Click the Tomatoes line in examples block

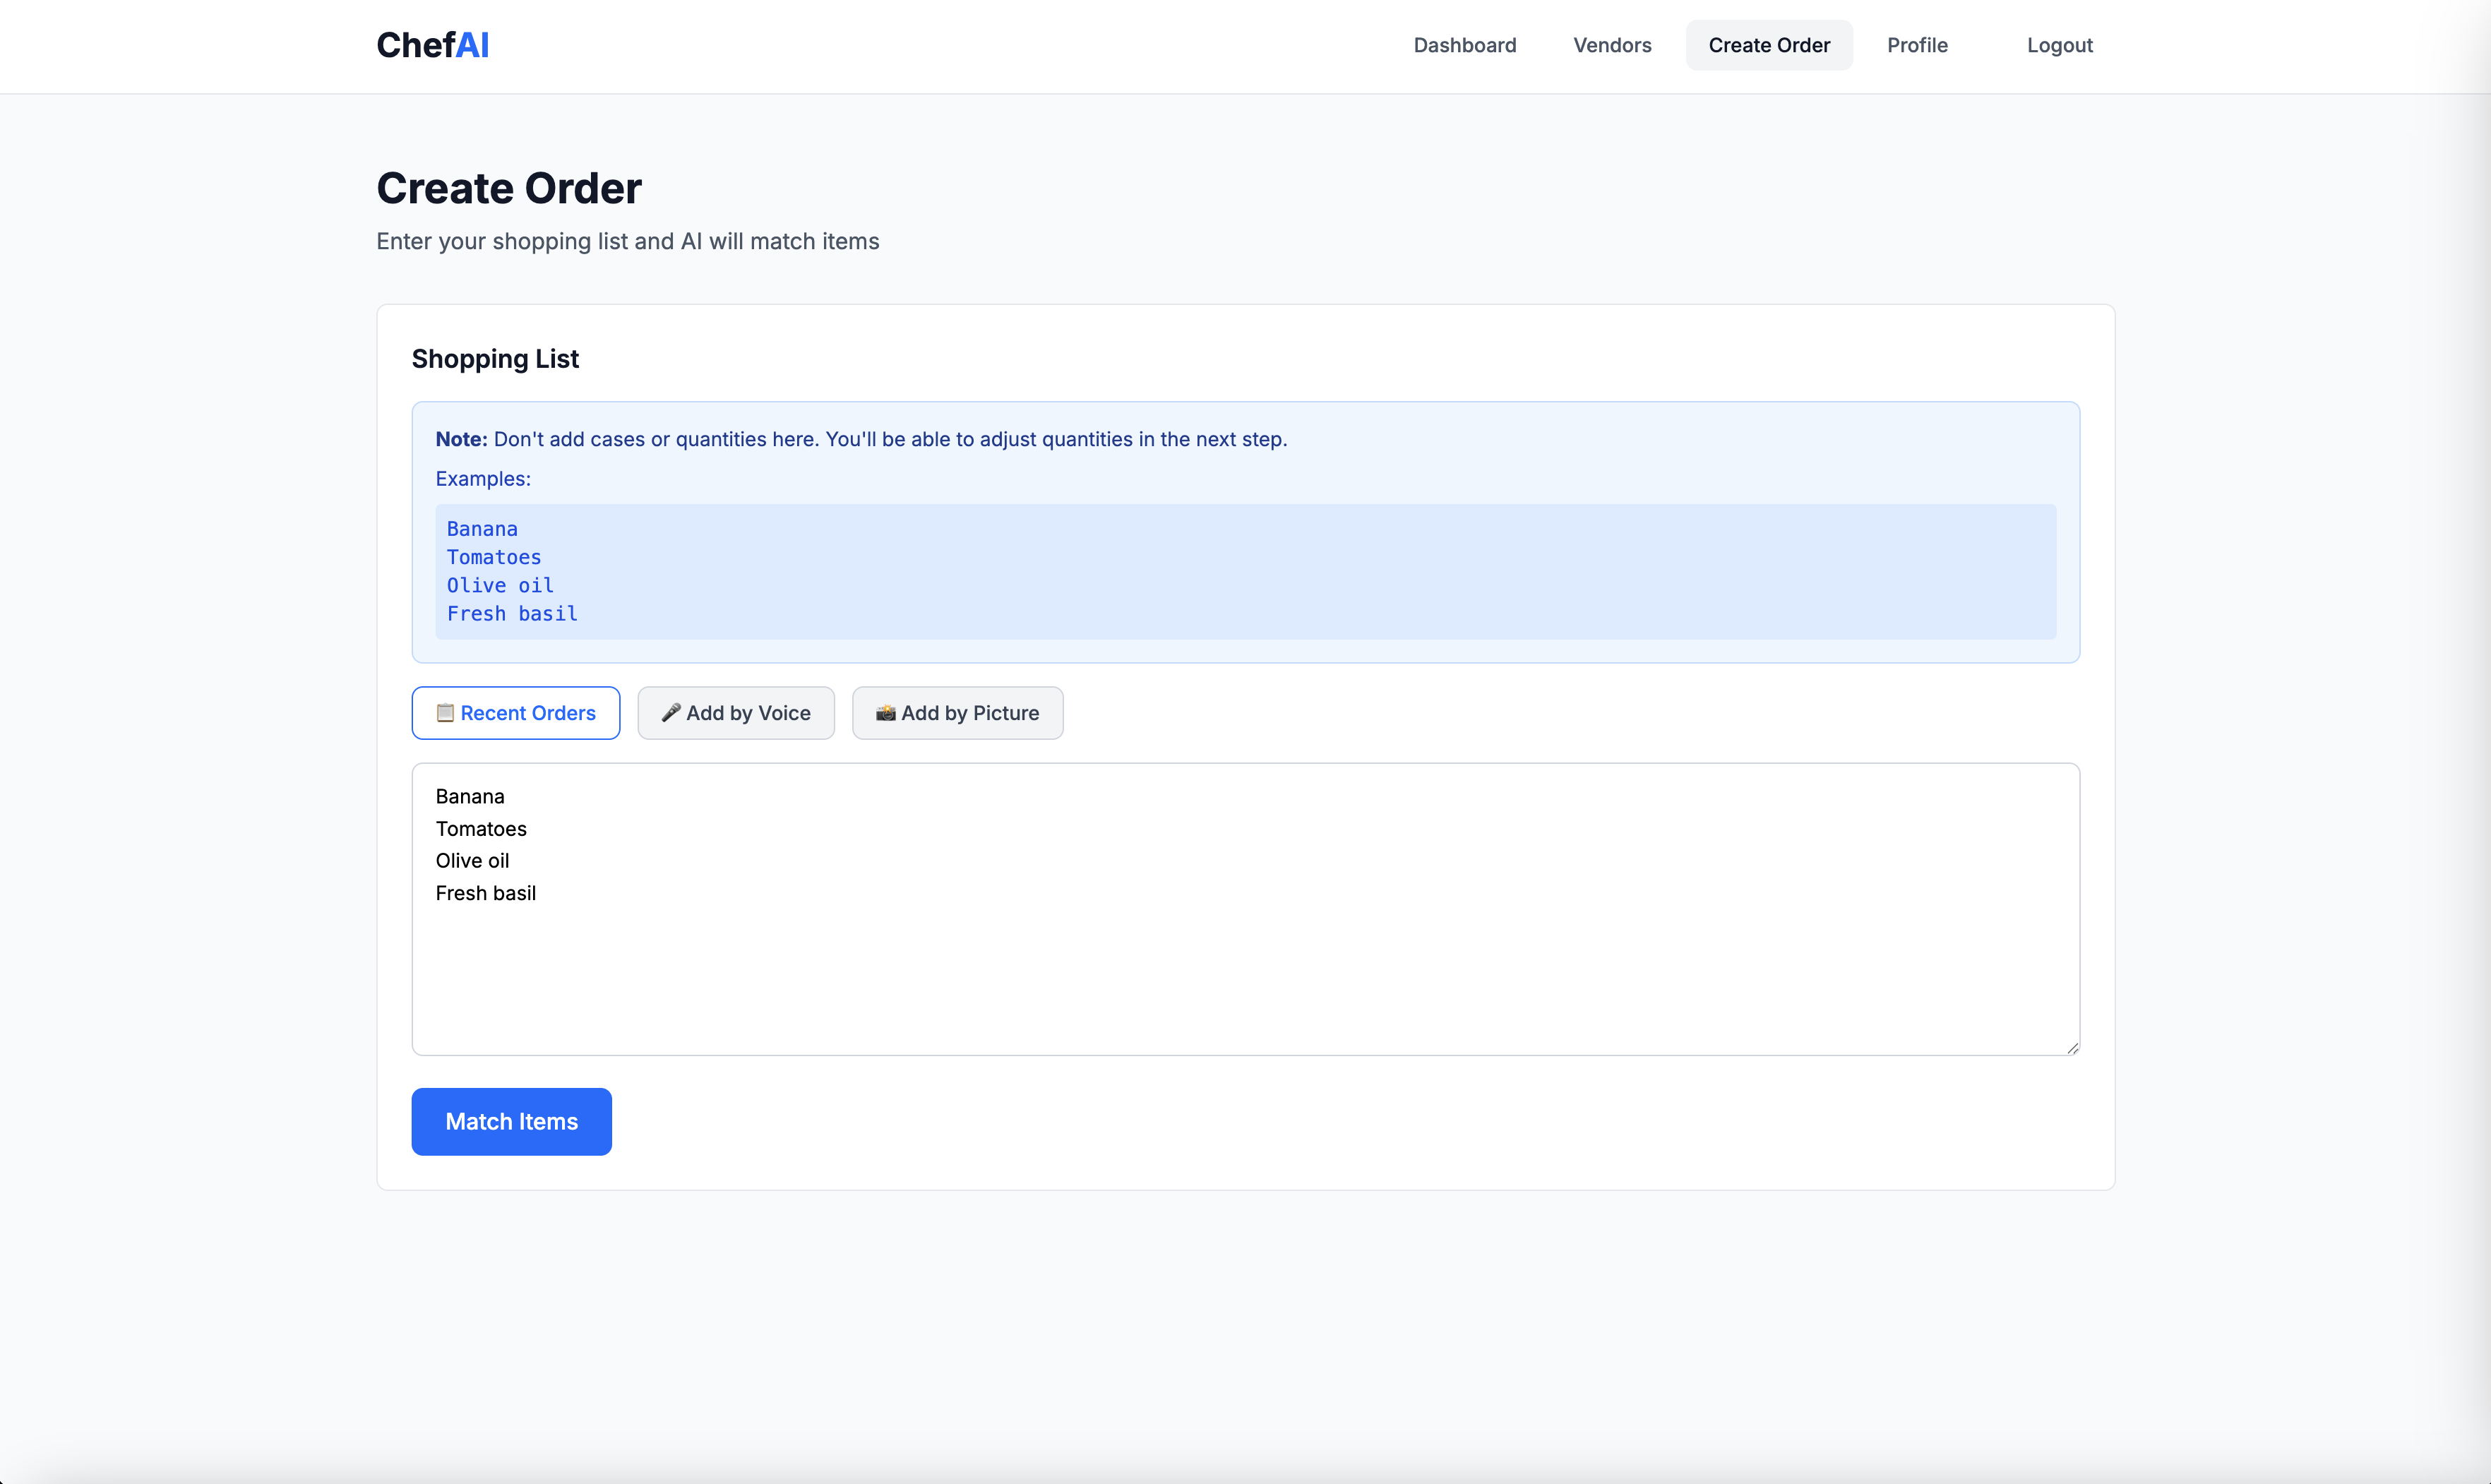tap(494, 557)
